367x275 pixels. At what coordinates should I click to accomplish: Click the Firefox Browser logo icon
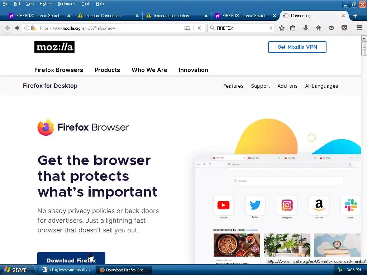46,127
